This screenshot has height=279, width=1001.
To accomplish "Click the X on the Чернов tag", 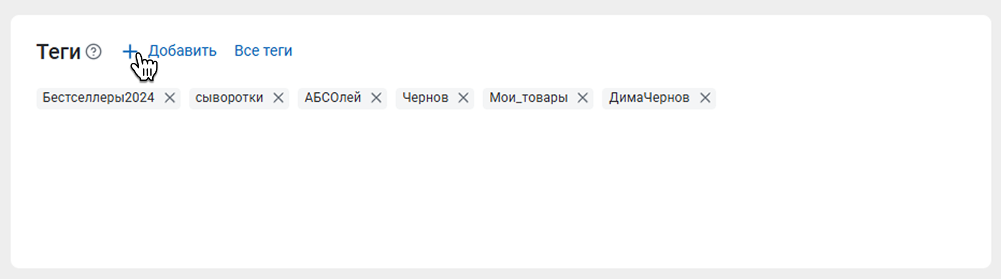I will tap(463, 98).
